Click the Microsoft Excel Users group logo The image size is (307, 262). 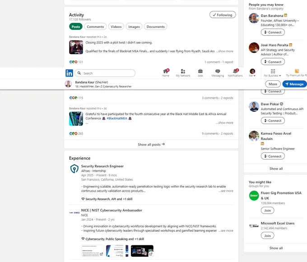[254, 226]
